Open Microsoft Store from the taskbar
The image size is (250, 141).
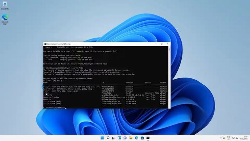click(x=142, y=138)
